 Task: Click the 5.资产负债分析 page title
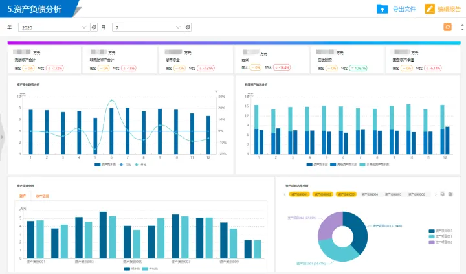pos(34,9)
